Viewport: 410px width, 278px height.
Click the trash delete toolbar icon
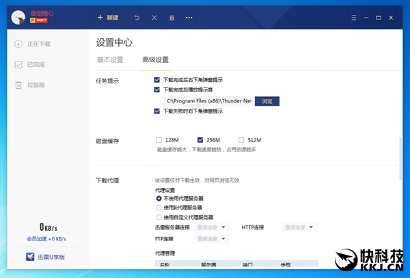click(x=172, y=18)
